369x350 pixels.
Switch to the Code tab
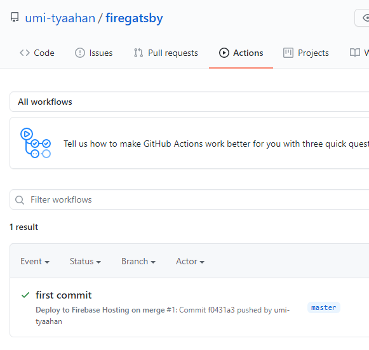click(x=37, y=53)
